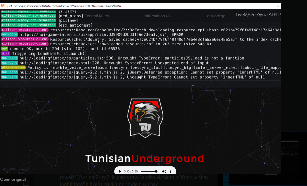Click the main.d35909d2bd31f6e73ea3.js ERROR line
This screenshot has width=307, height=186.
(101, 35)
